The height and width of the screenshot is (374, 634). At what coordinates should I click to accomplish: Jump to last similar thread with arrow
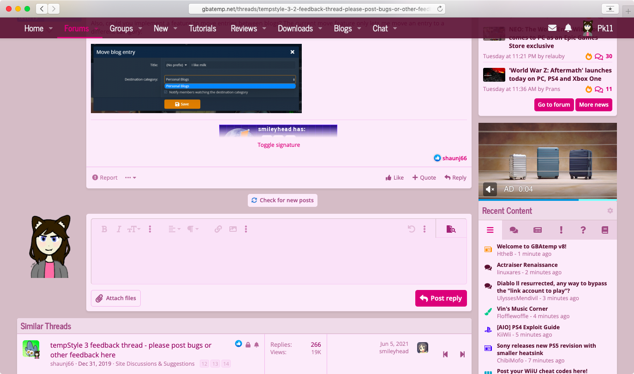462,354
